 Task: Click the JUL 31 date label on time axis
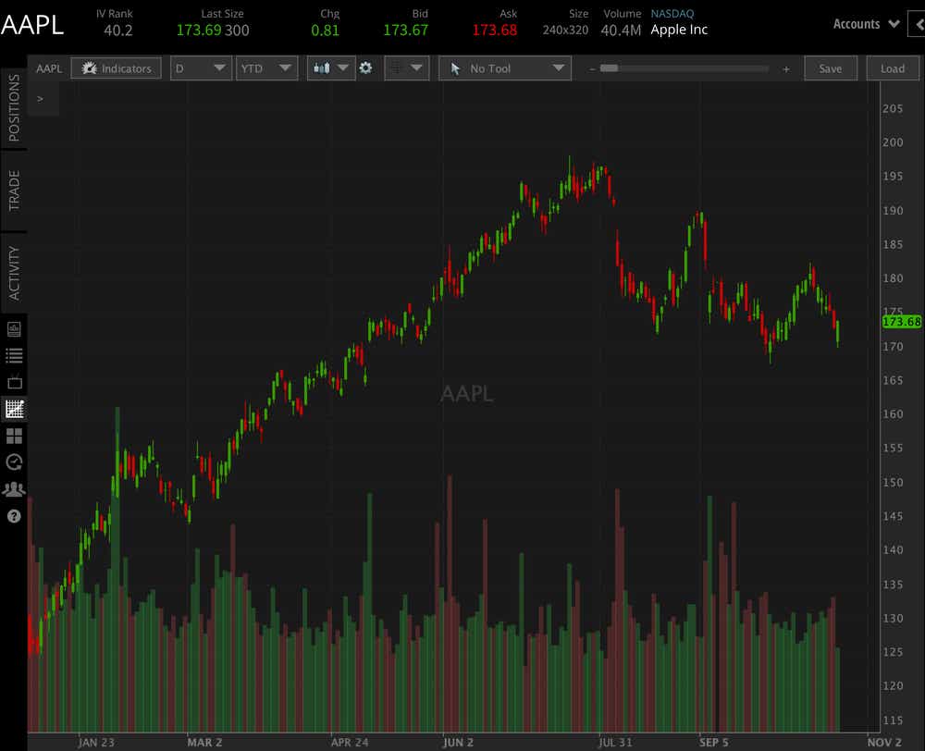[615, 742]
